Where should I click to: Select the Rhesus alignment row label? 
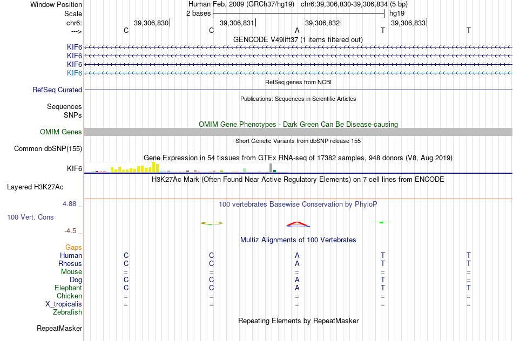click(x=70, y=263)
